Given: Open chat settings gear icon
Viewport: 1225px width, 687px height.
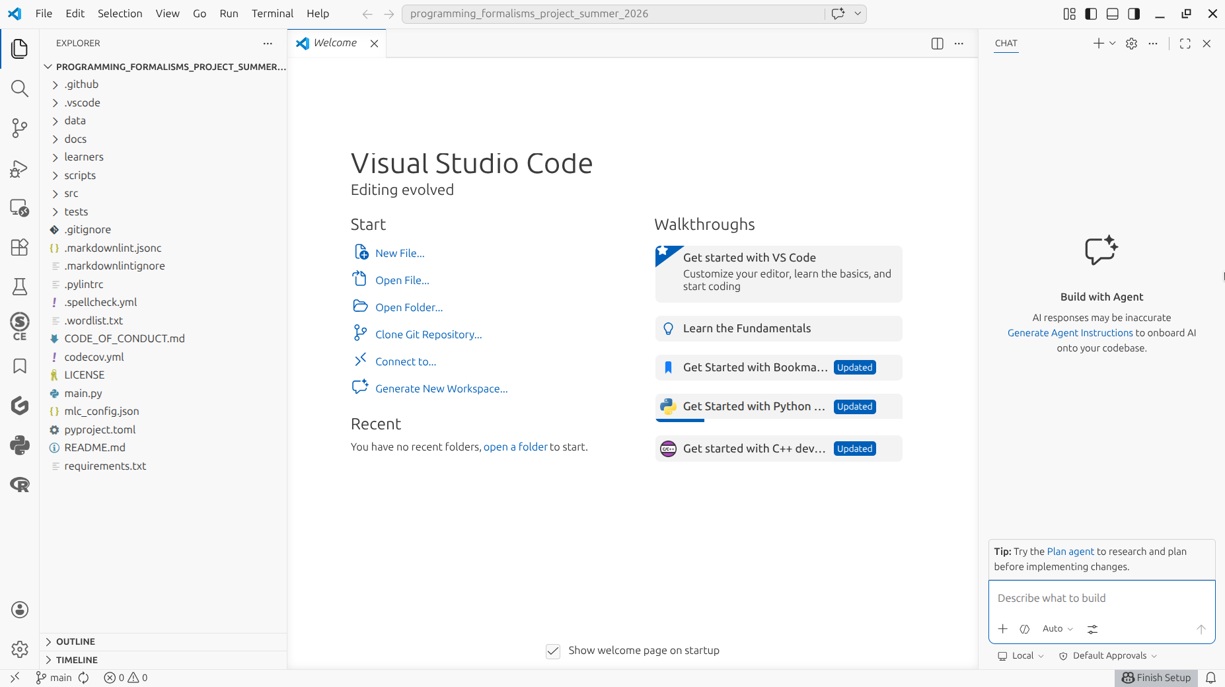Looking at the screenshot, I should point(1132,44).
